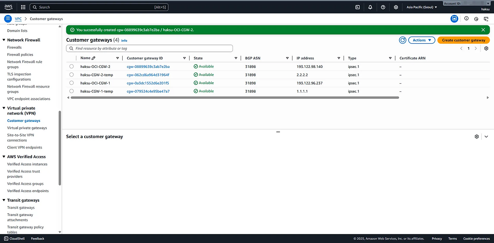
Task: Select the haksu-OCI-CGW-1 radio button
Action: coord(71,83)
